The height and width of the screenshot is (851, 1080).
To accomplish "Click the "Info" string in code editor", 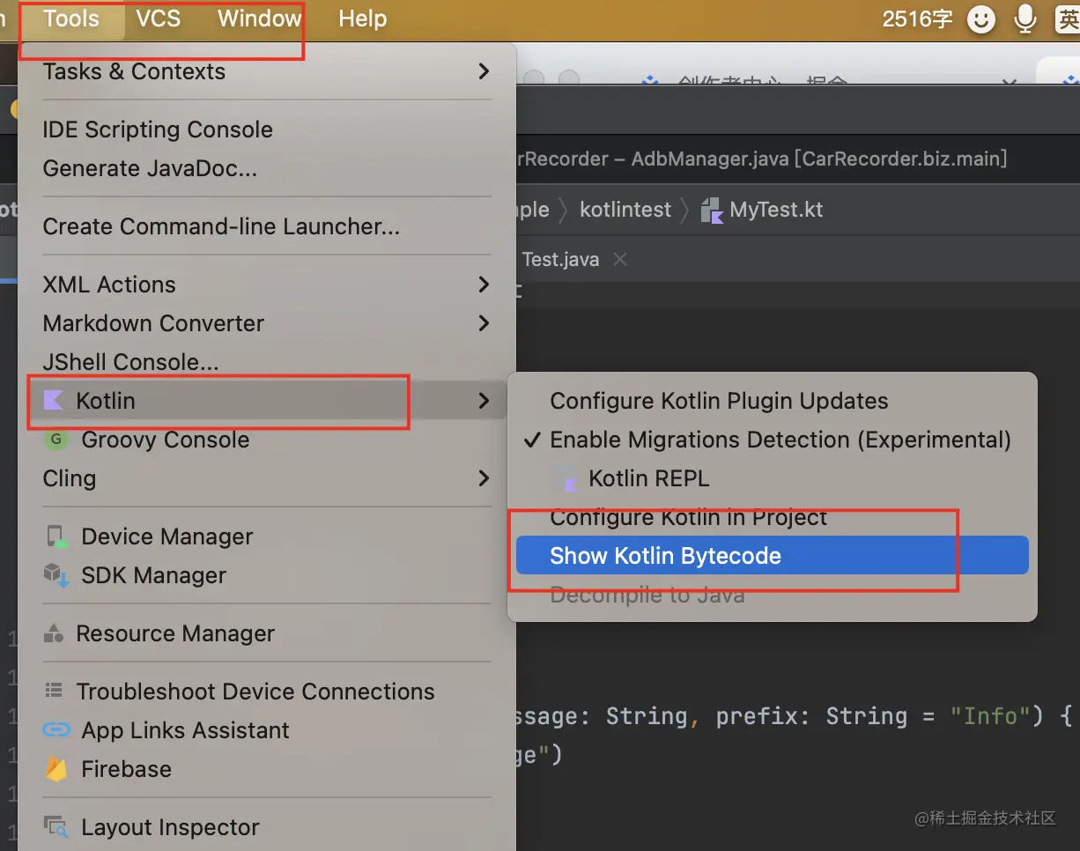I will pyautogui.click(x=990, y=715).
